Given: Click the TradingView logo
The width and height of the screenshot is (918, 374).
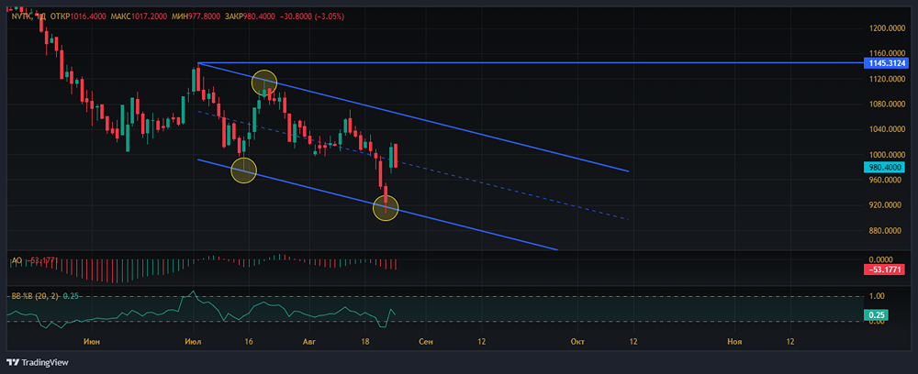Looking at the screenshot, I should [x=38, y=362].
